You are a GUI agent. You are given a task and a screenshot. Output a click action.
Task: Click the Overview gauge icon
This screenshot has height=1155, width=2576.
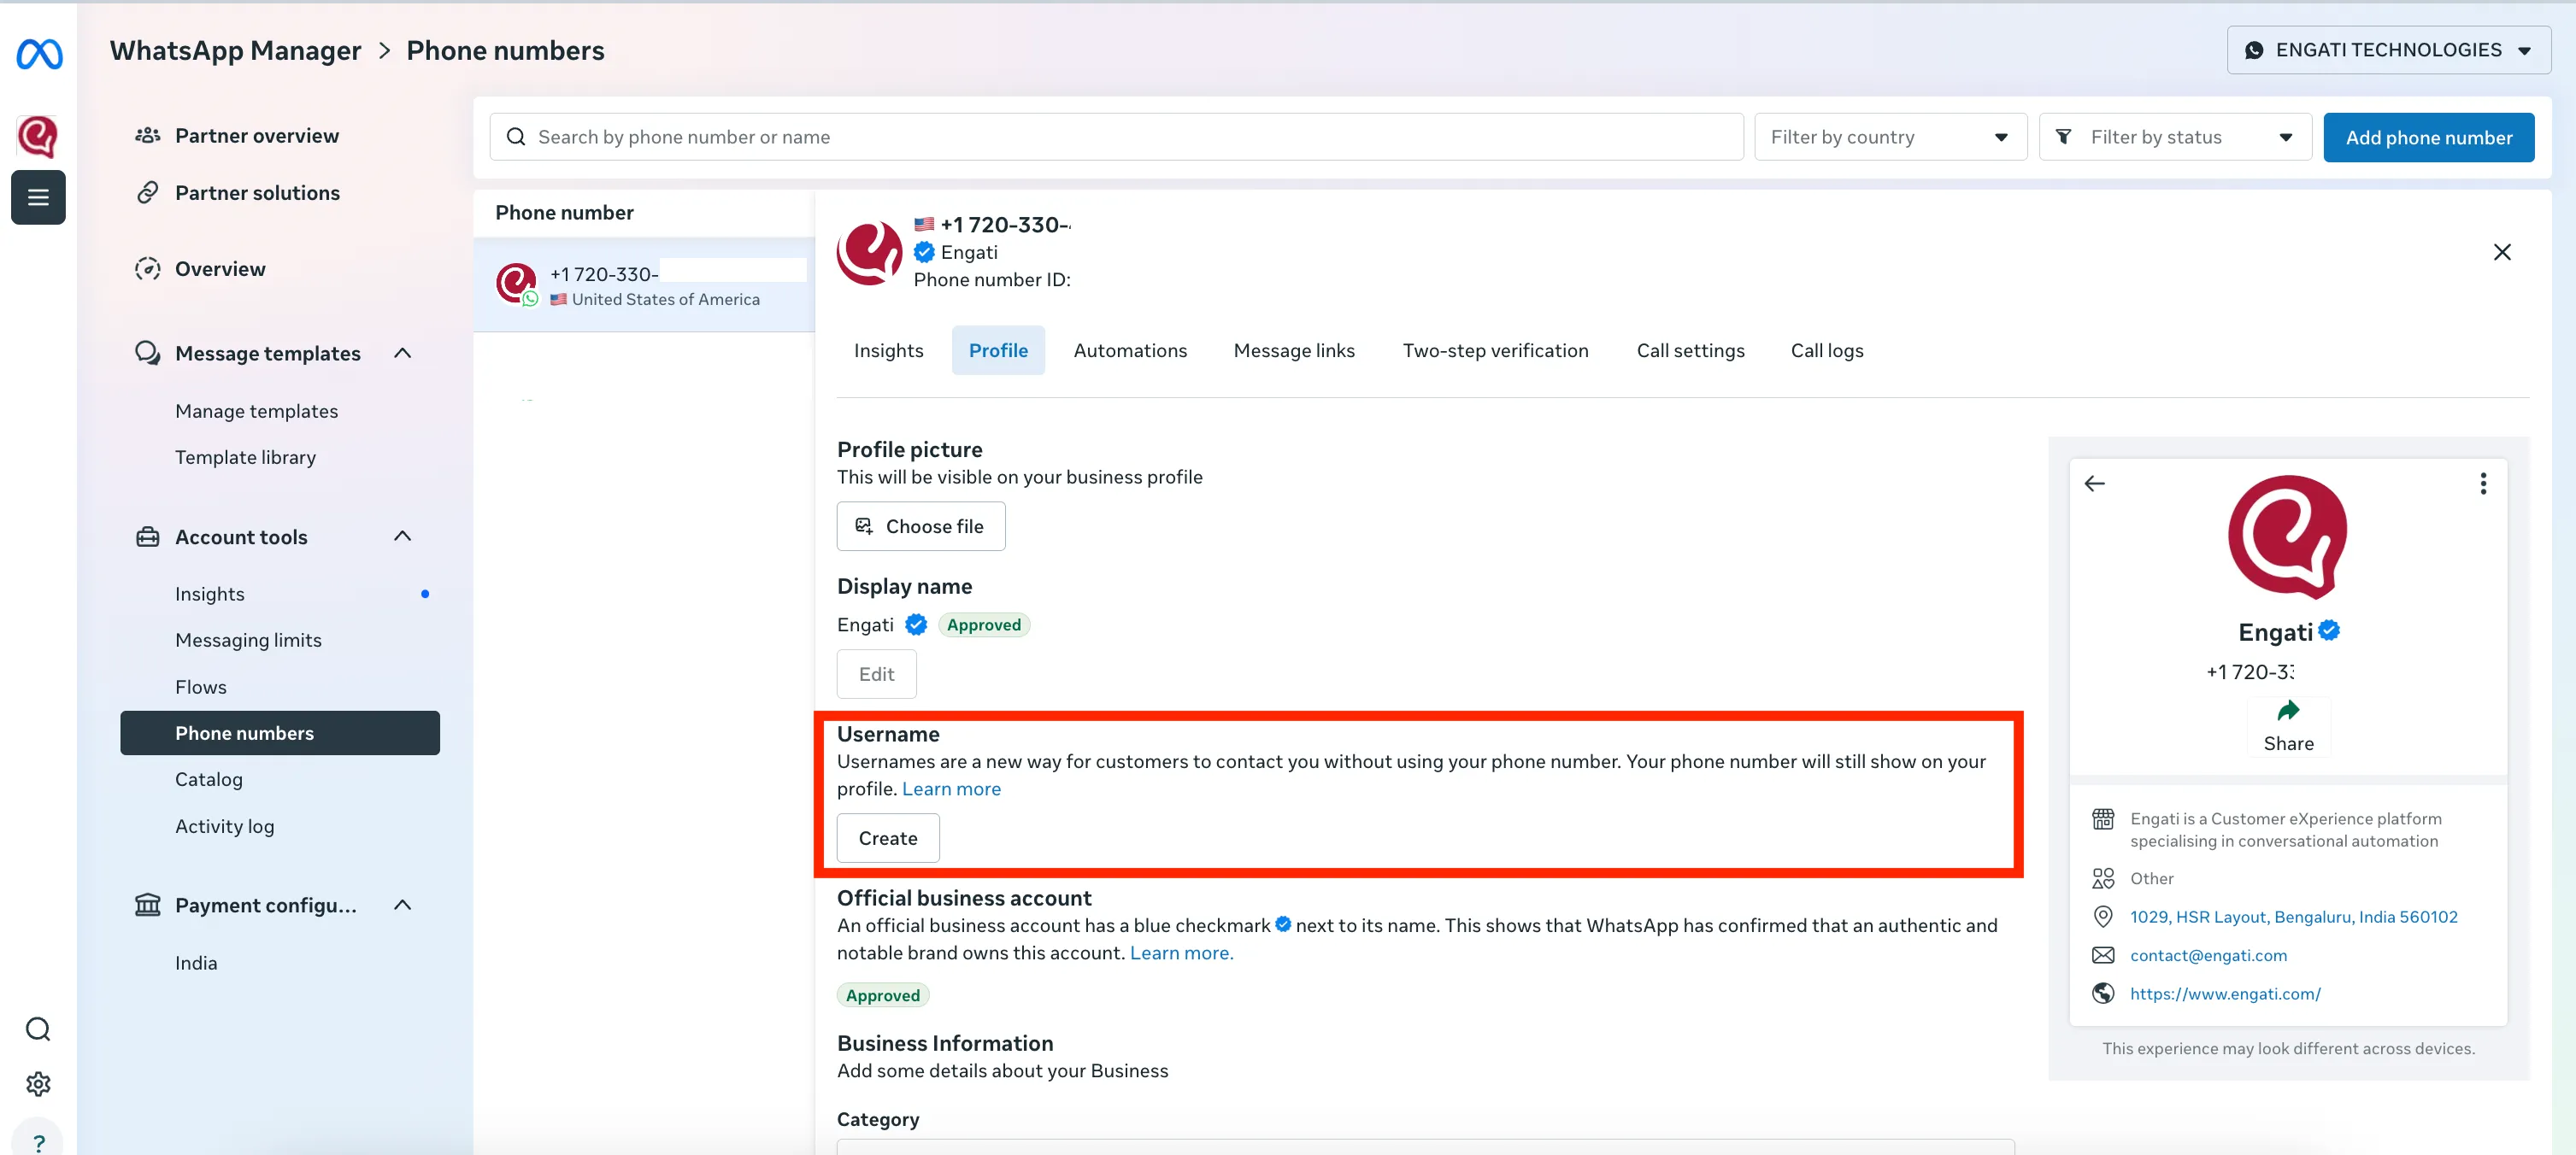[x=148, y=267]
